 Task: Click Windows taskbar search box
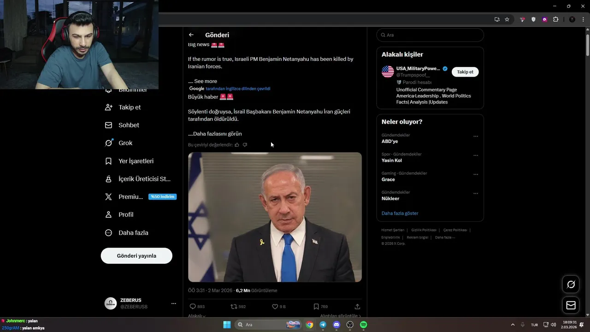(268, 325)
